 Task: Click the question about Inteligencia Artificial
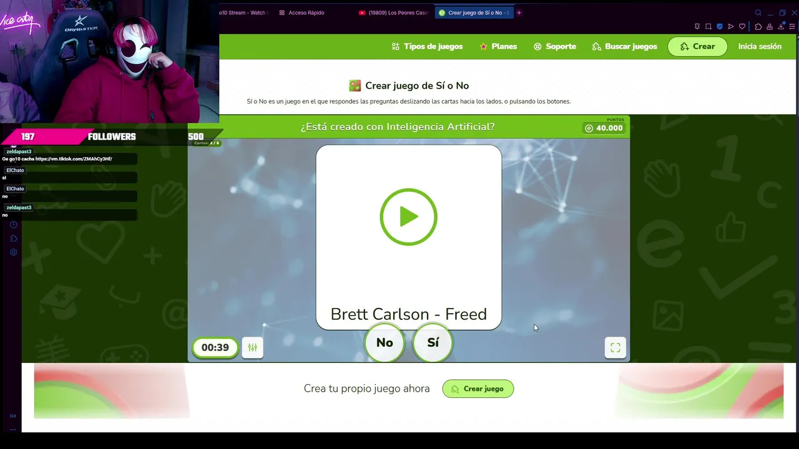click(x=398, y=127)
